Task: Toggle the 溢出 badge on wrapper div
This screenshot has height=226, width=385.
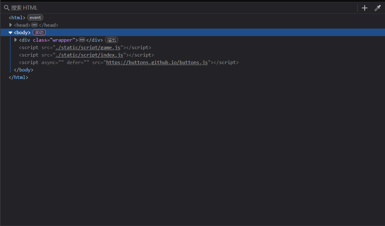Action: click(112, 40)
